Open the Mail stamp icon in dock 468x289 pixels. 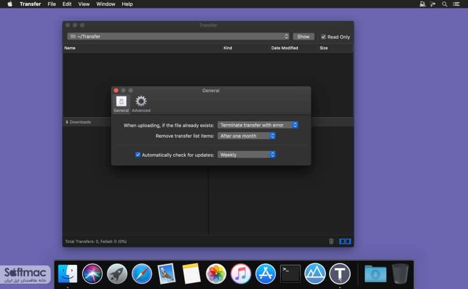coord(166,273)
